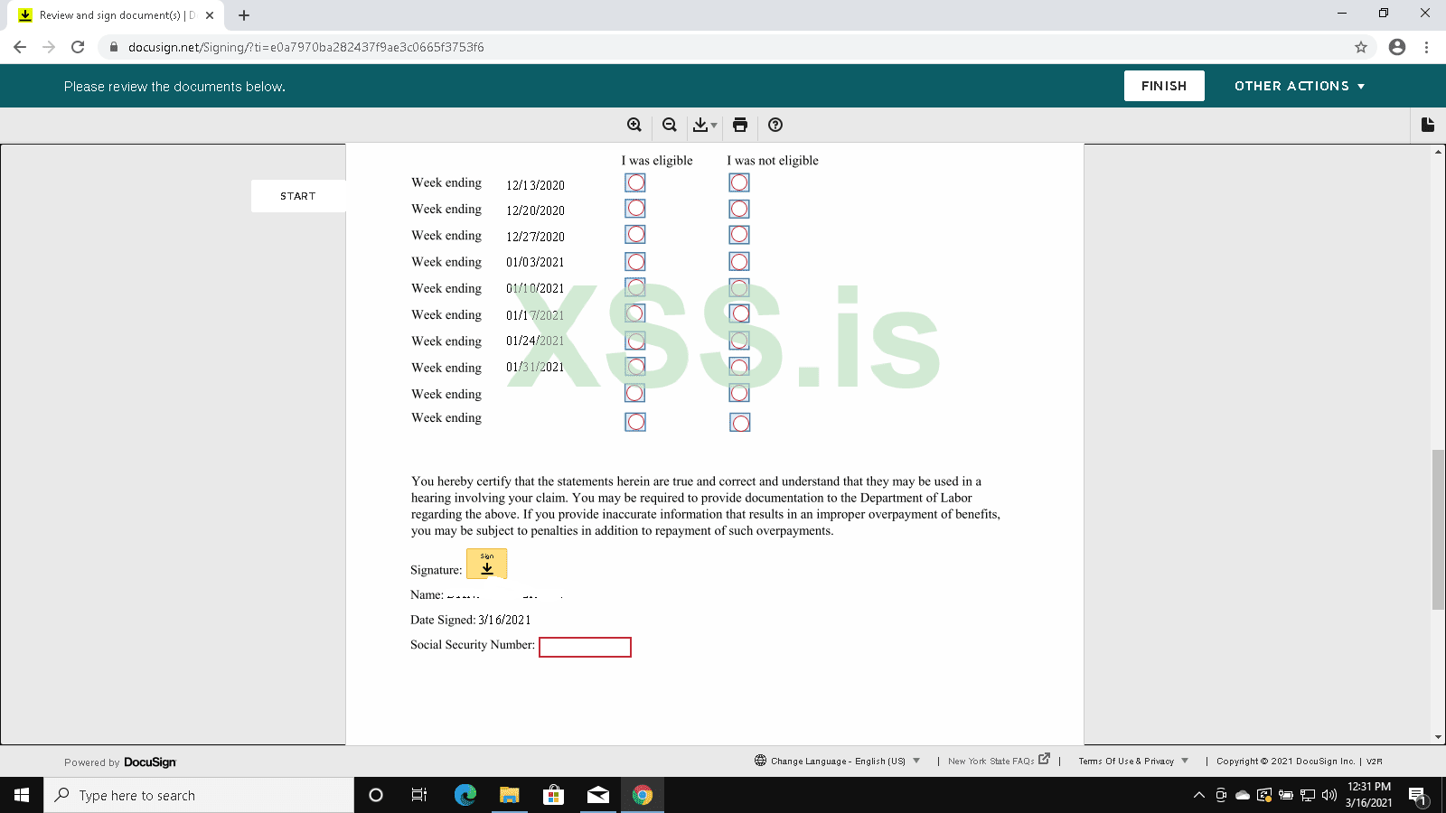Open the volume control in system tray
The width and height of the screenshot is (1446, 813).
[1329, 795]
